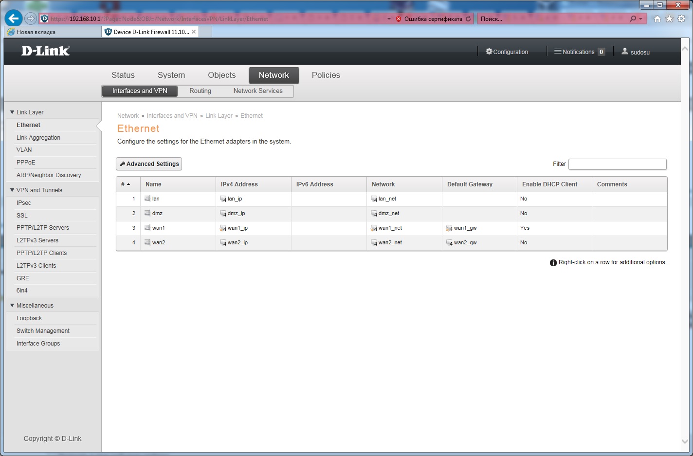Open Link Aggregation in the sidebar
The height and width of the screenshot is (456, 693).
coord(38,138)
